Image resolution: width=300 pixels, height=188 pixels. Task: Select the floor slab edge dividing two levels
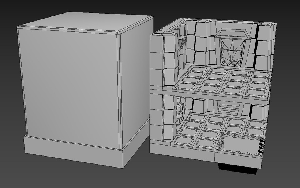click(x=205, y=96)
